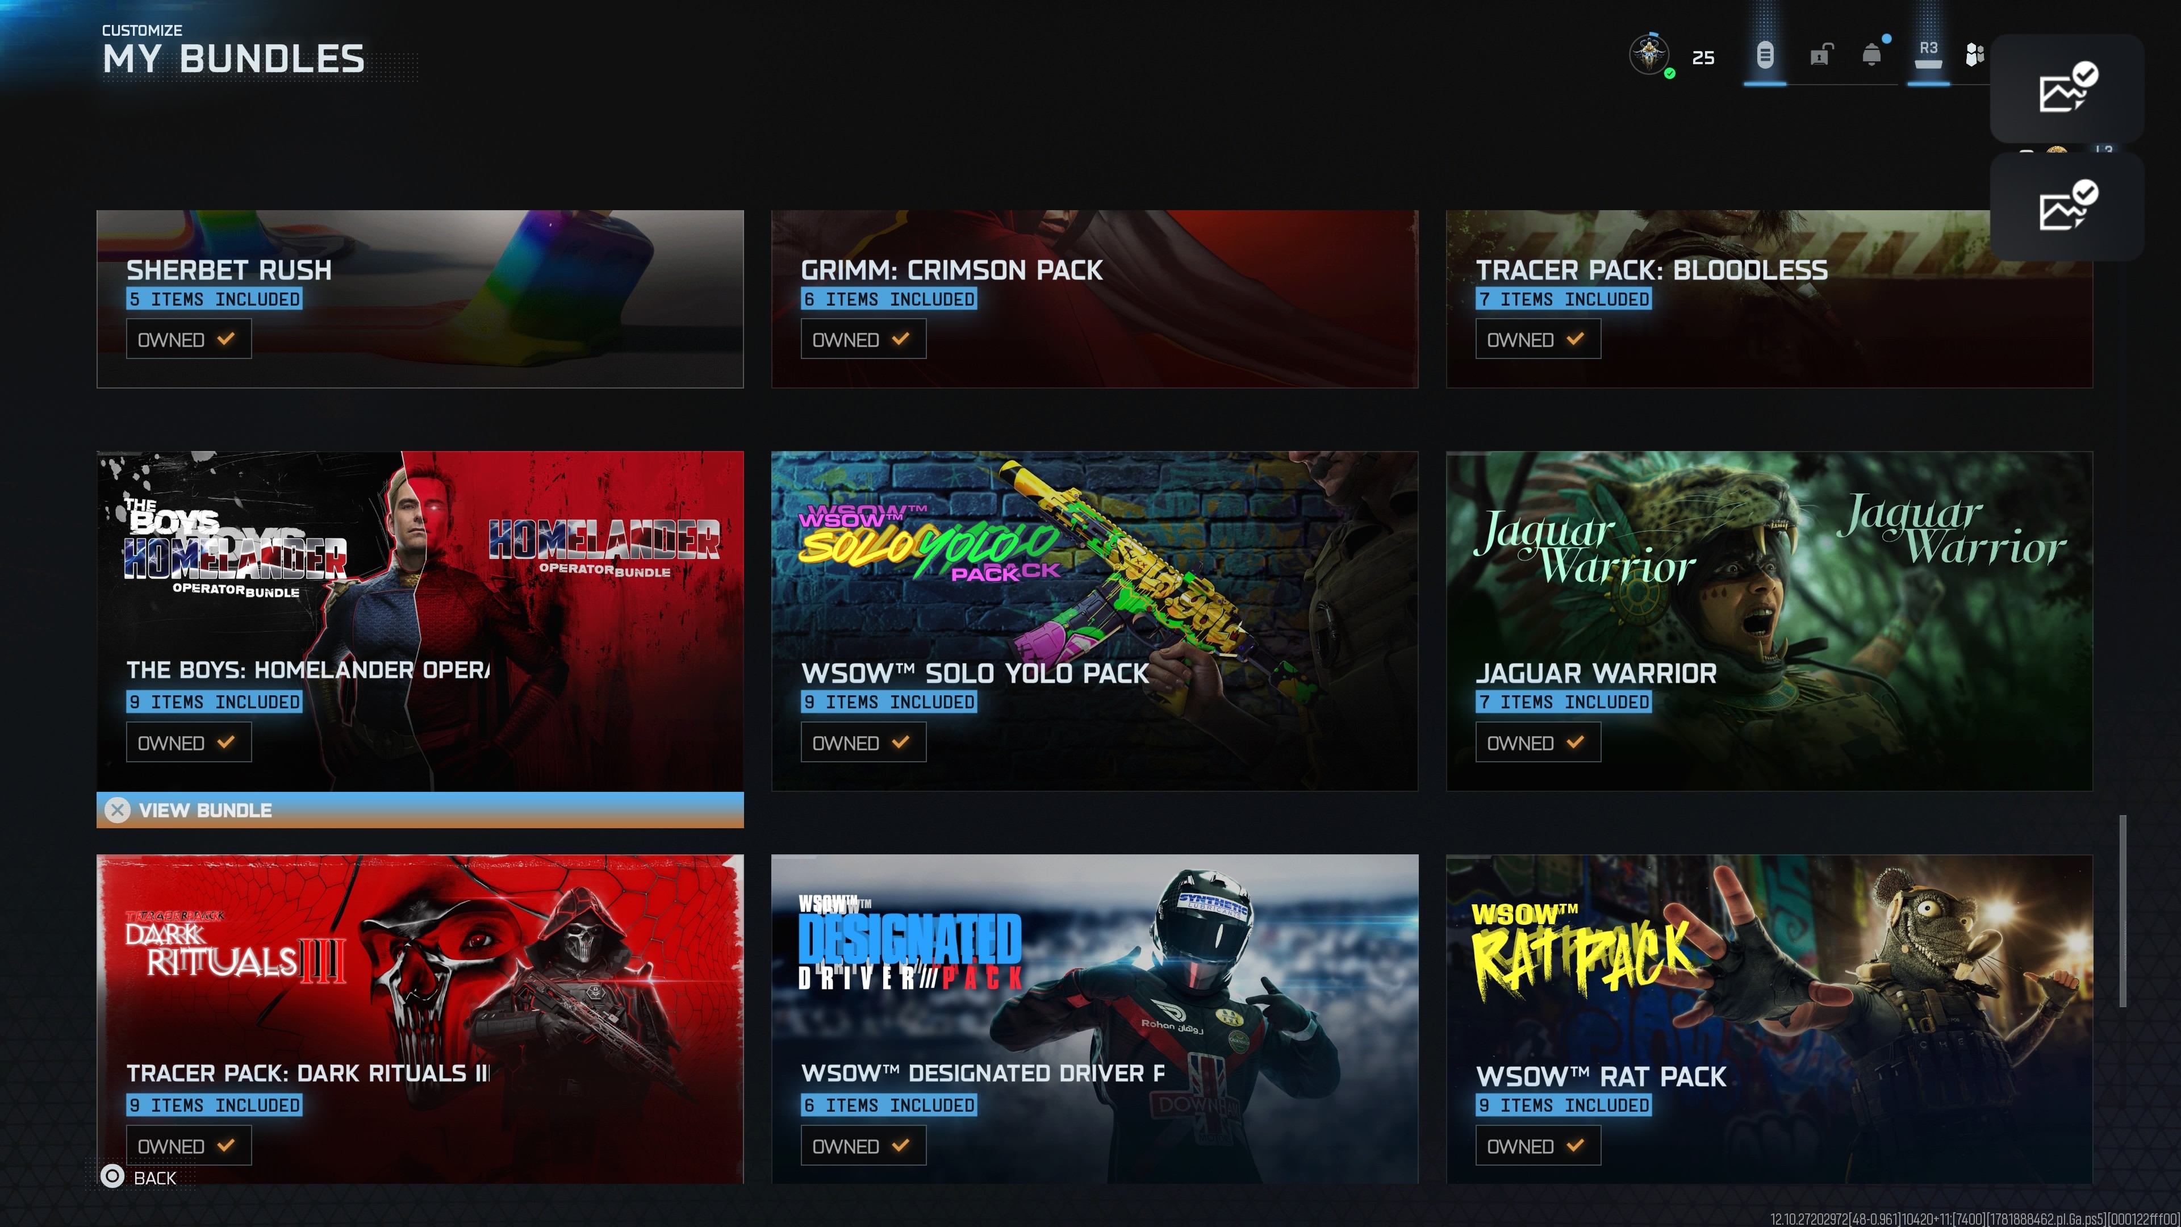Open the lower screenshot-saved notification

[2067, 206]
